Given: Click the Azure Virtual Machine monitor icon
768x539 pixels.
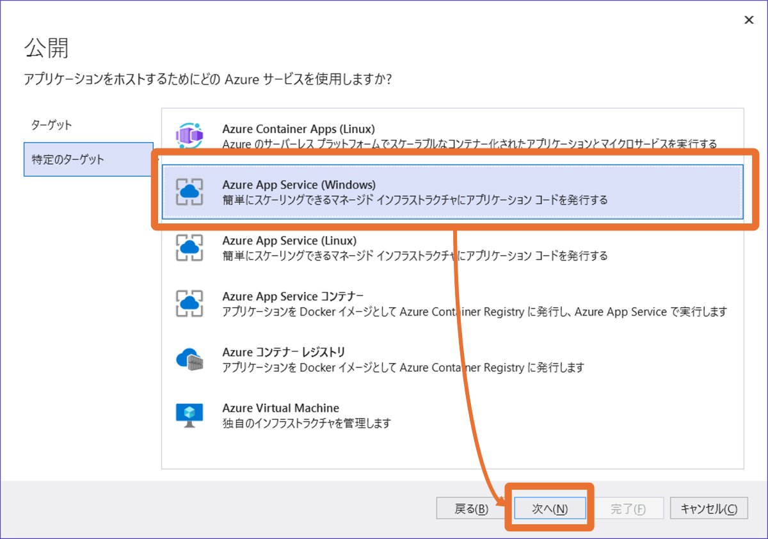Looking at the screenshot, I should click(189, 415).
